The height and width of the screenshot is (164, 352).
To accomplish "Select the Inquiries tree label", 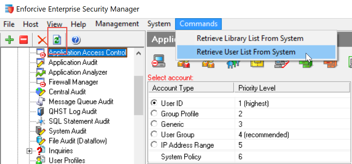I will pyautogui.click(x=61, y=151).
